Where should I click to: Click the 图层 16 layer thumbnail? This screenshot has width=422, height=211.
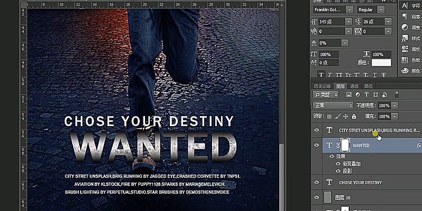pyautogui.click(x=328, y=197)
